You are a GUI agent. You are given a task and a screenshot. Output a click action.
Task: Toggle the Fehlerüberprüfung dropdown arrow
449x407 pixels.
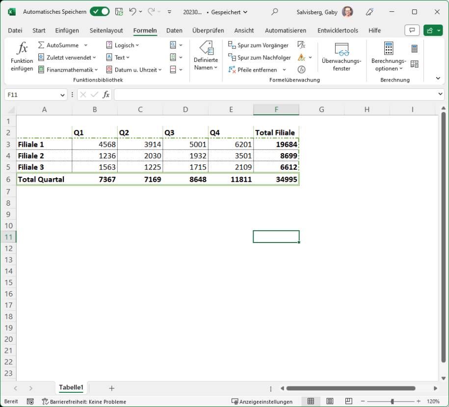click(310, 57)
